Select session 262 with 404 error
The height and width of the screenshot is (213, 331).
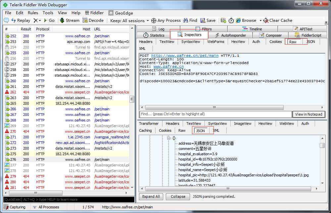(67, 92)
